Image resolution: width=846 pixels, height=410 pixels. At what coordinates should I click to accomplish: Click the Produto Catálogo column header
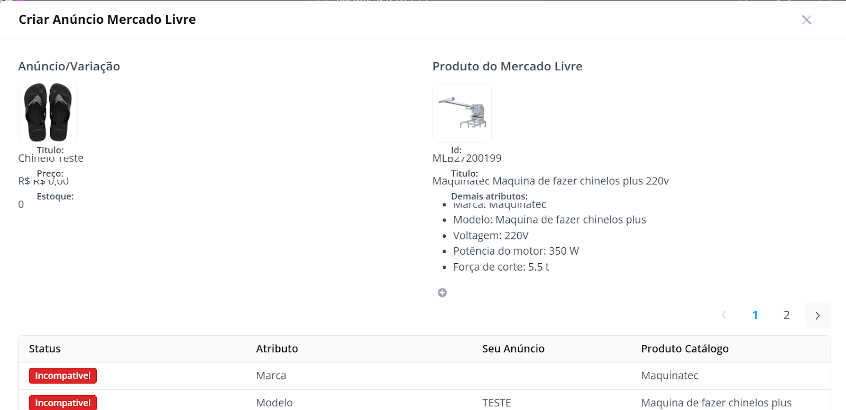(x=685, y=349)
